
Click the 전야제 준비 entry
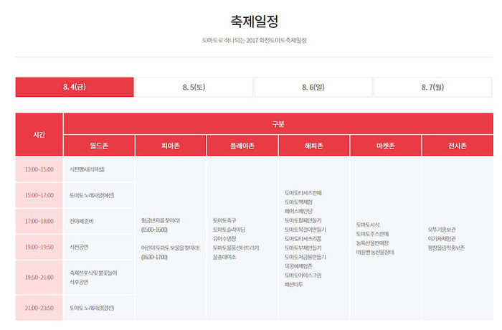click(82, 221)
